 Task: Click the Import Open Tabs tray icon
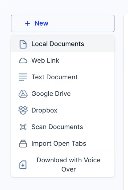23,144
